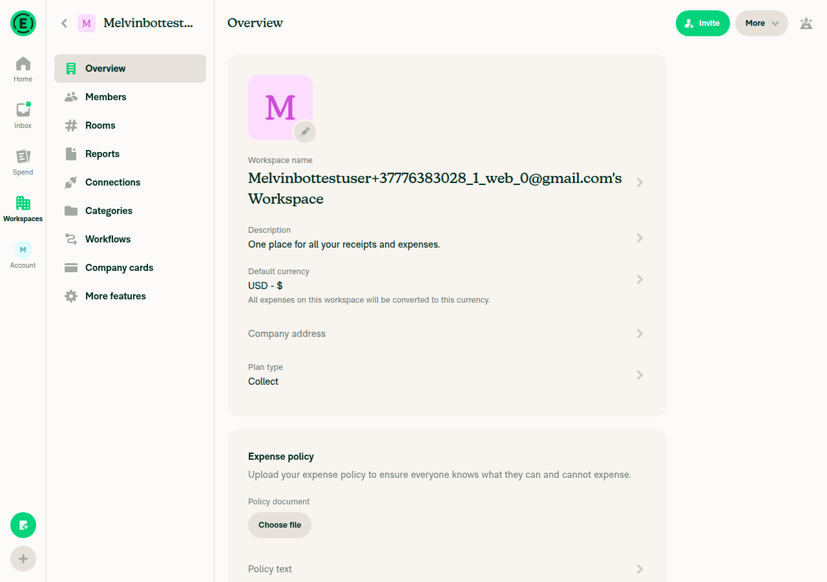Go back using the left arrow icon

click(64, 23)
